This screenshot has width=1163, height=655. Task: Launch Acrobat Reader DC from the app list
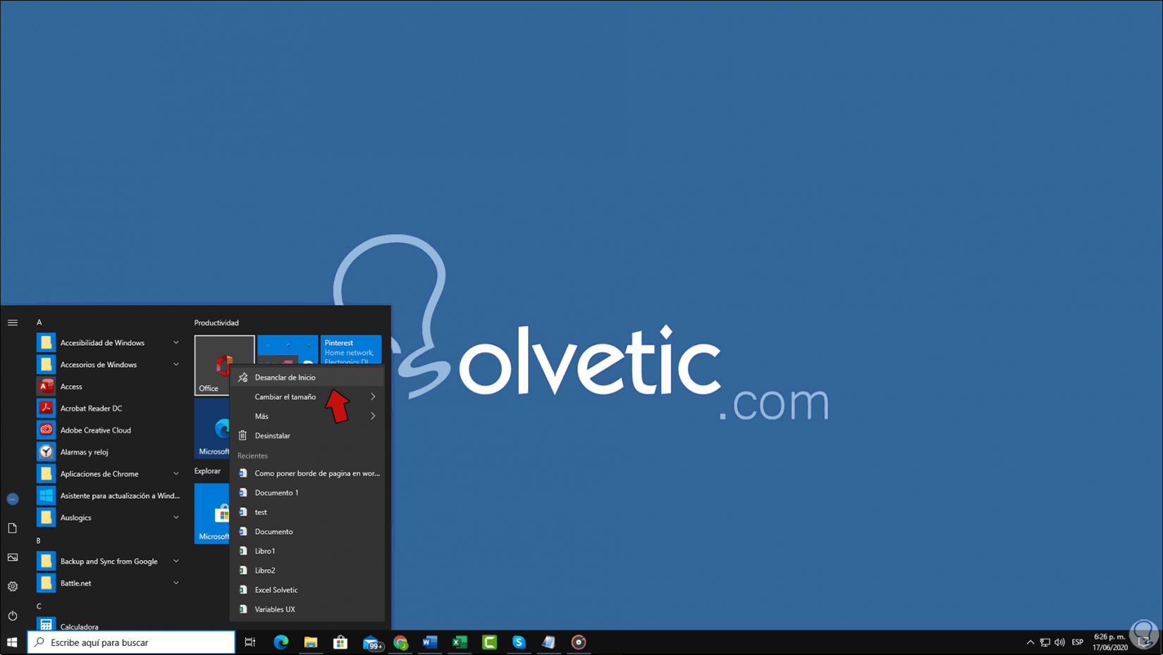click(x=109, y=408)
